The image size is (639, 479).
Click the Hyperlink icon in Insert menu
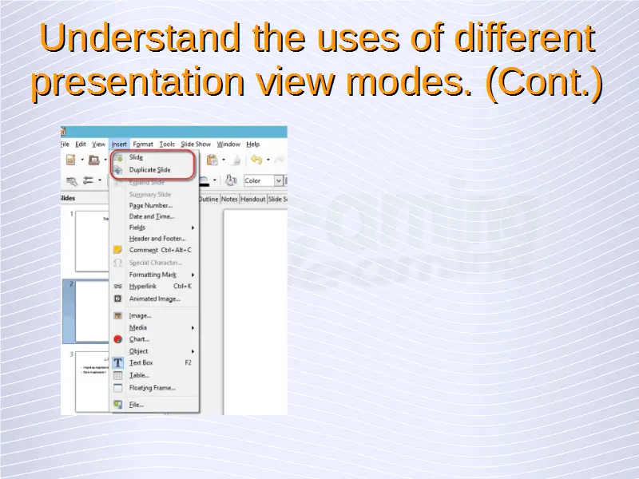tap(117, 286)
